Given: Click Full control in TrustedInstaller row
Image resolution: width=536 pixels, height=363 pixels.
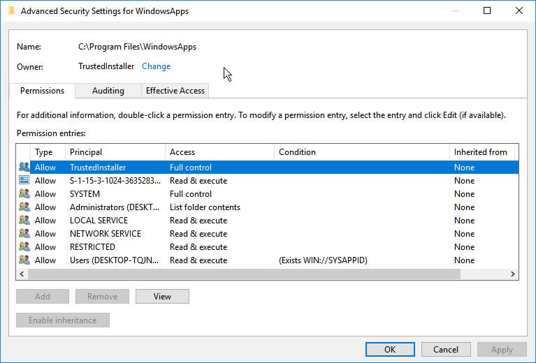Looking at the screenshot, I should (x=191, y=168).
